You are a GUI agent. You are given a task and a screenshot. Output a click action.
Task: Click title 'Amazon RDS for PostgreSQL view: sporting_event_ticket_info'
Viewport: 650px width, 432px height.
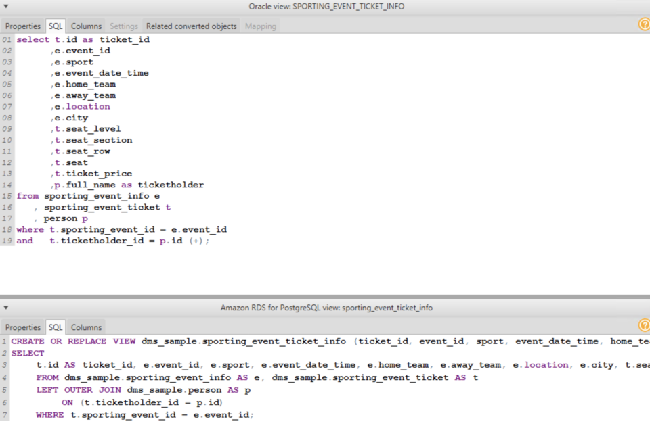(x=326, y=308)
